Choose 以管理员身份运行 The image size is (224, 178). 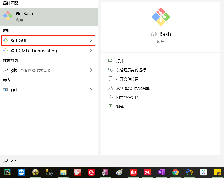click(x=131, y=70)
